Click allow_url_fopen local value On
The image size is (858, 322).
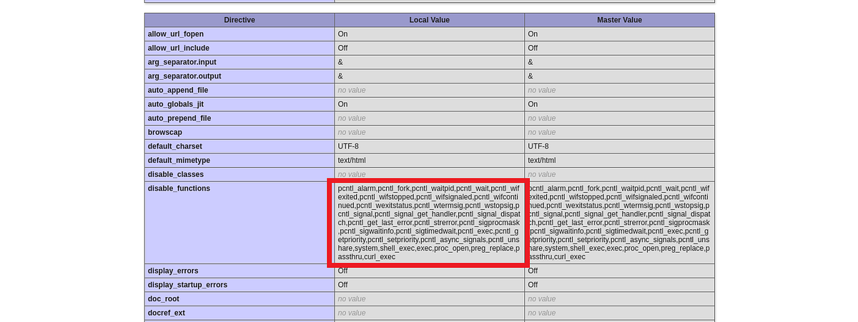[342, 34]
